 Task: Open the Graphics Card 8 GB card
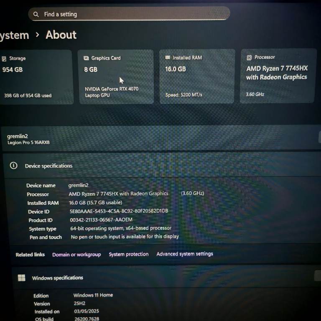coord(116,77)
